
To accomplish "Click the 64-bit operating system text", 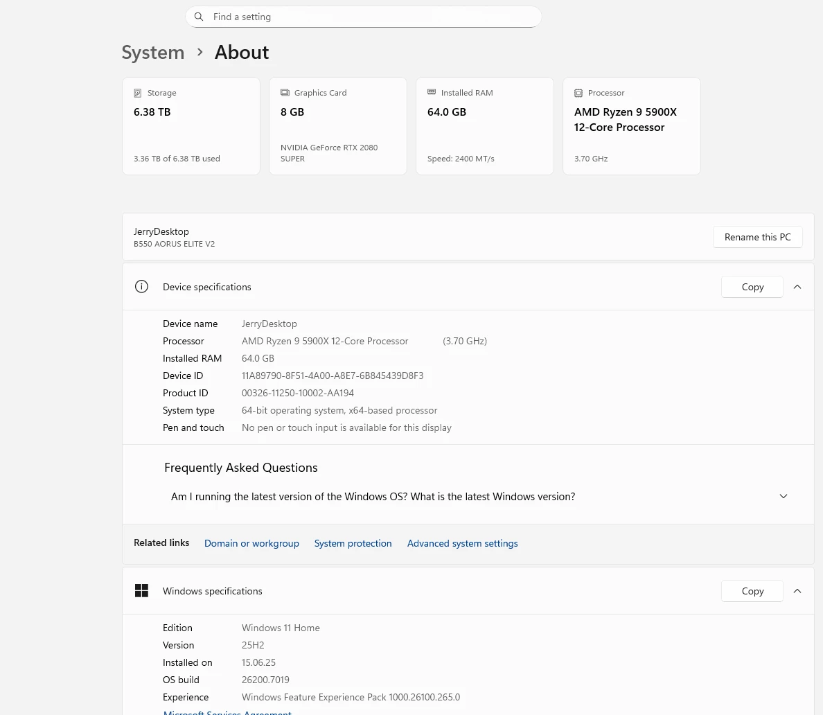I will click(x=339, y=410).
